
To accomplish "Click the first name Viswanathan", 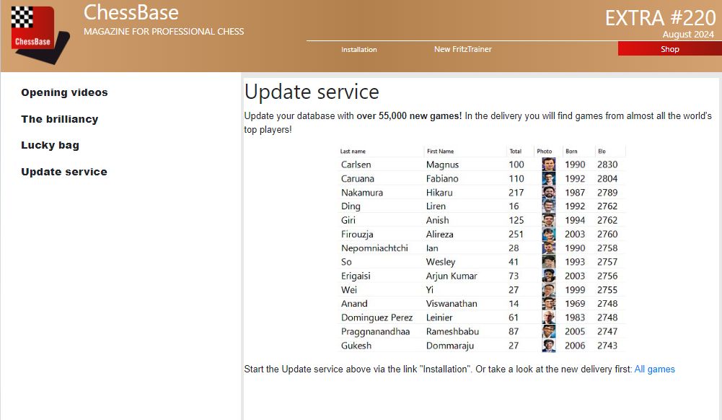I will tap(452, 304).
